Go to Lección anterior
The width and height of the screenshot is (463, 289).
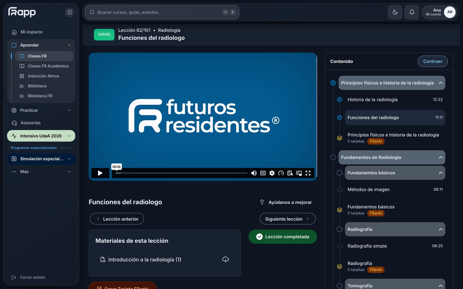pyautogui.click(x=117, y=219)
